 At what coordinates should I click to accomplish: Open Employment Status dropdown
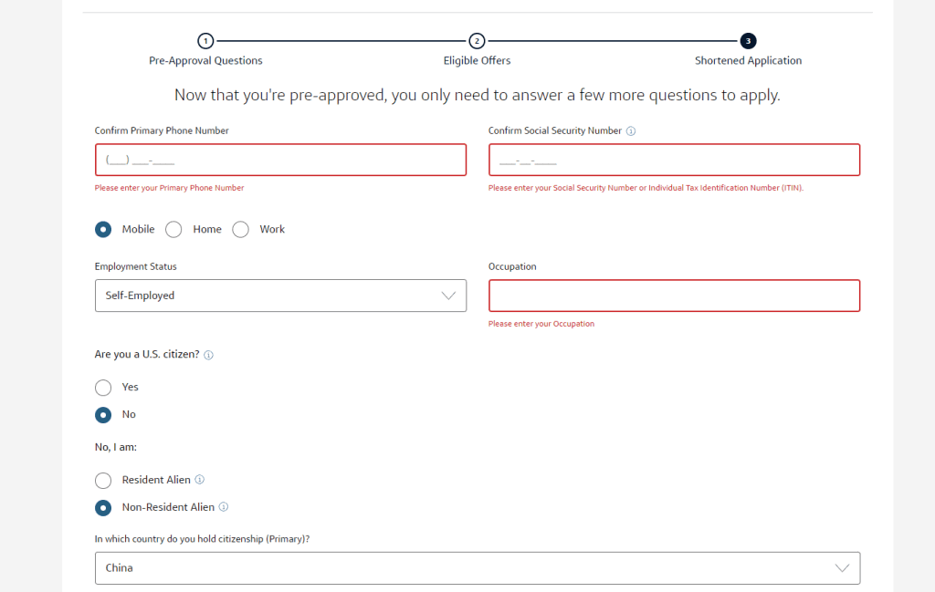280,296
